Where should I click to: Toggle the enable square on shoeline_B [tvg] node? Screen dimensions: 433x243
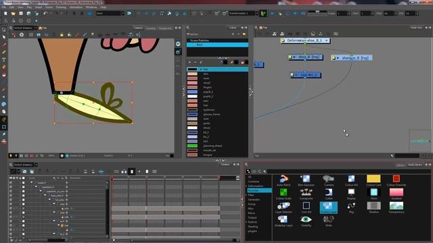click(334, 58)
